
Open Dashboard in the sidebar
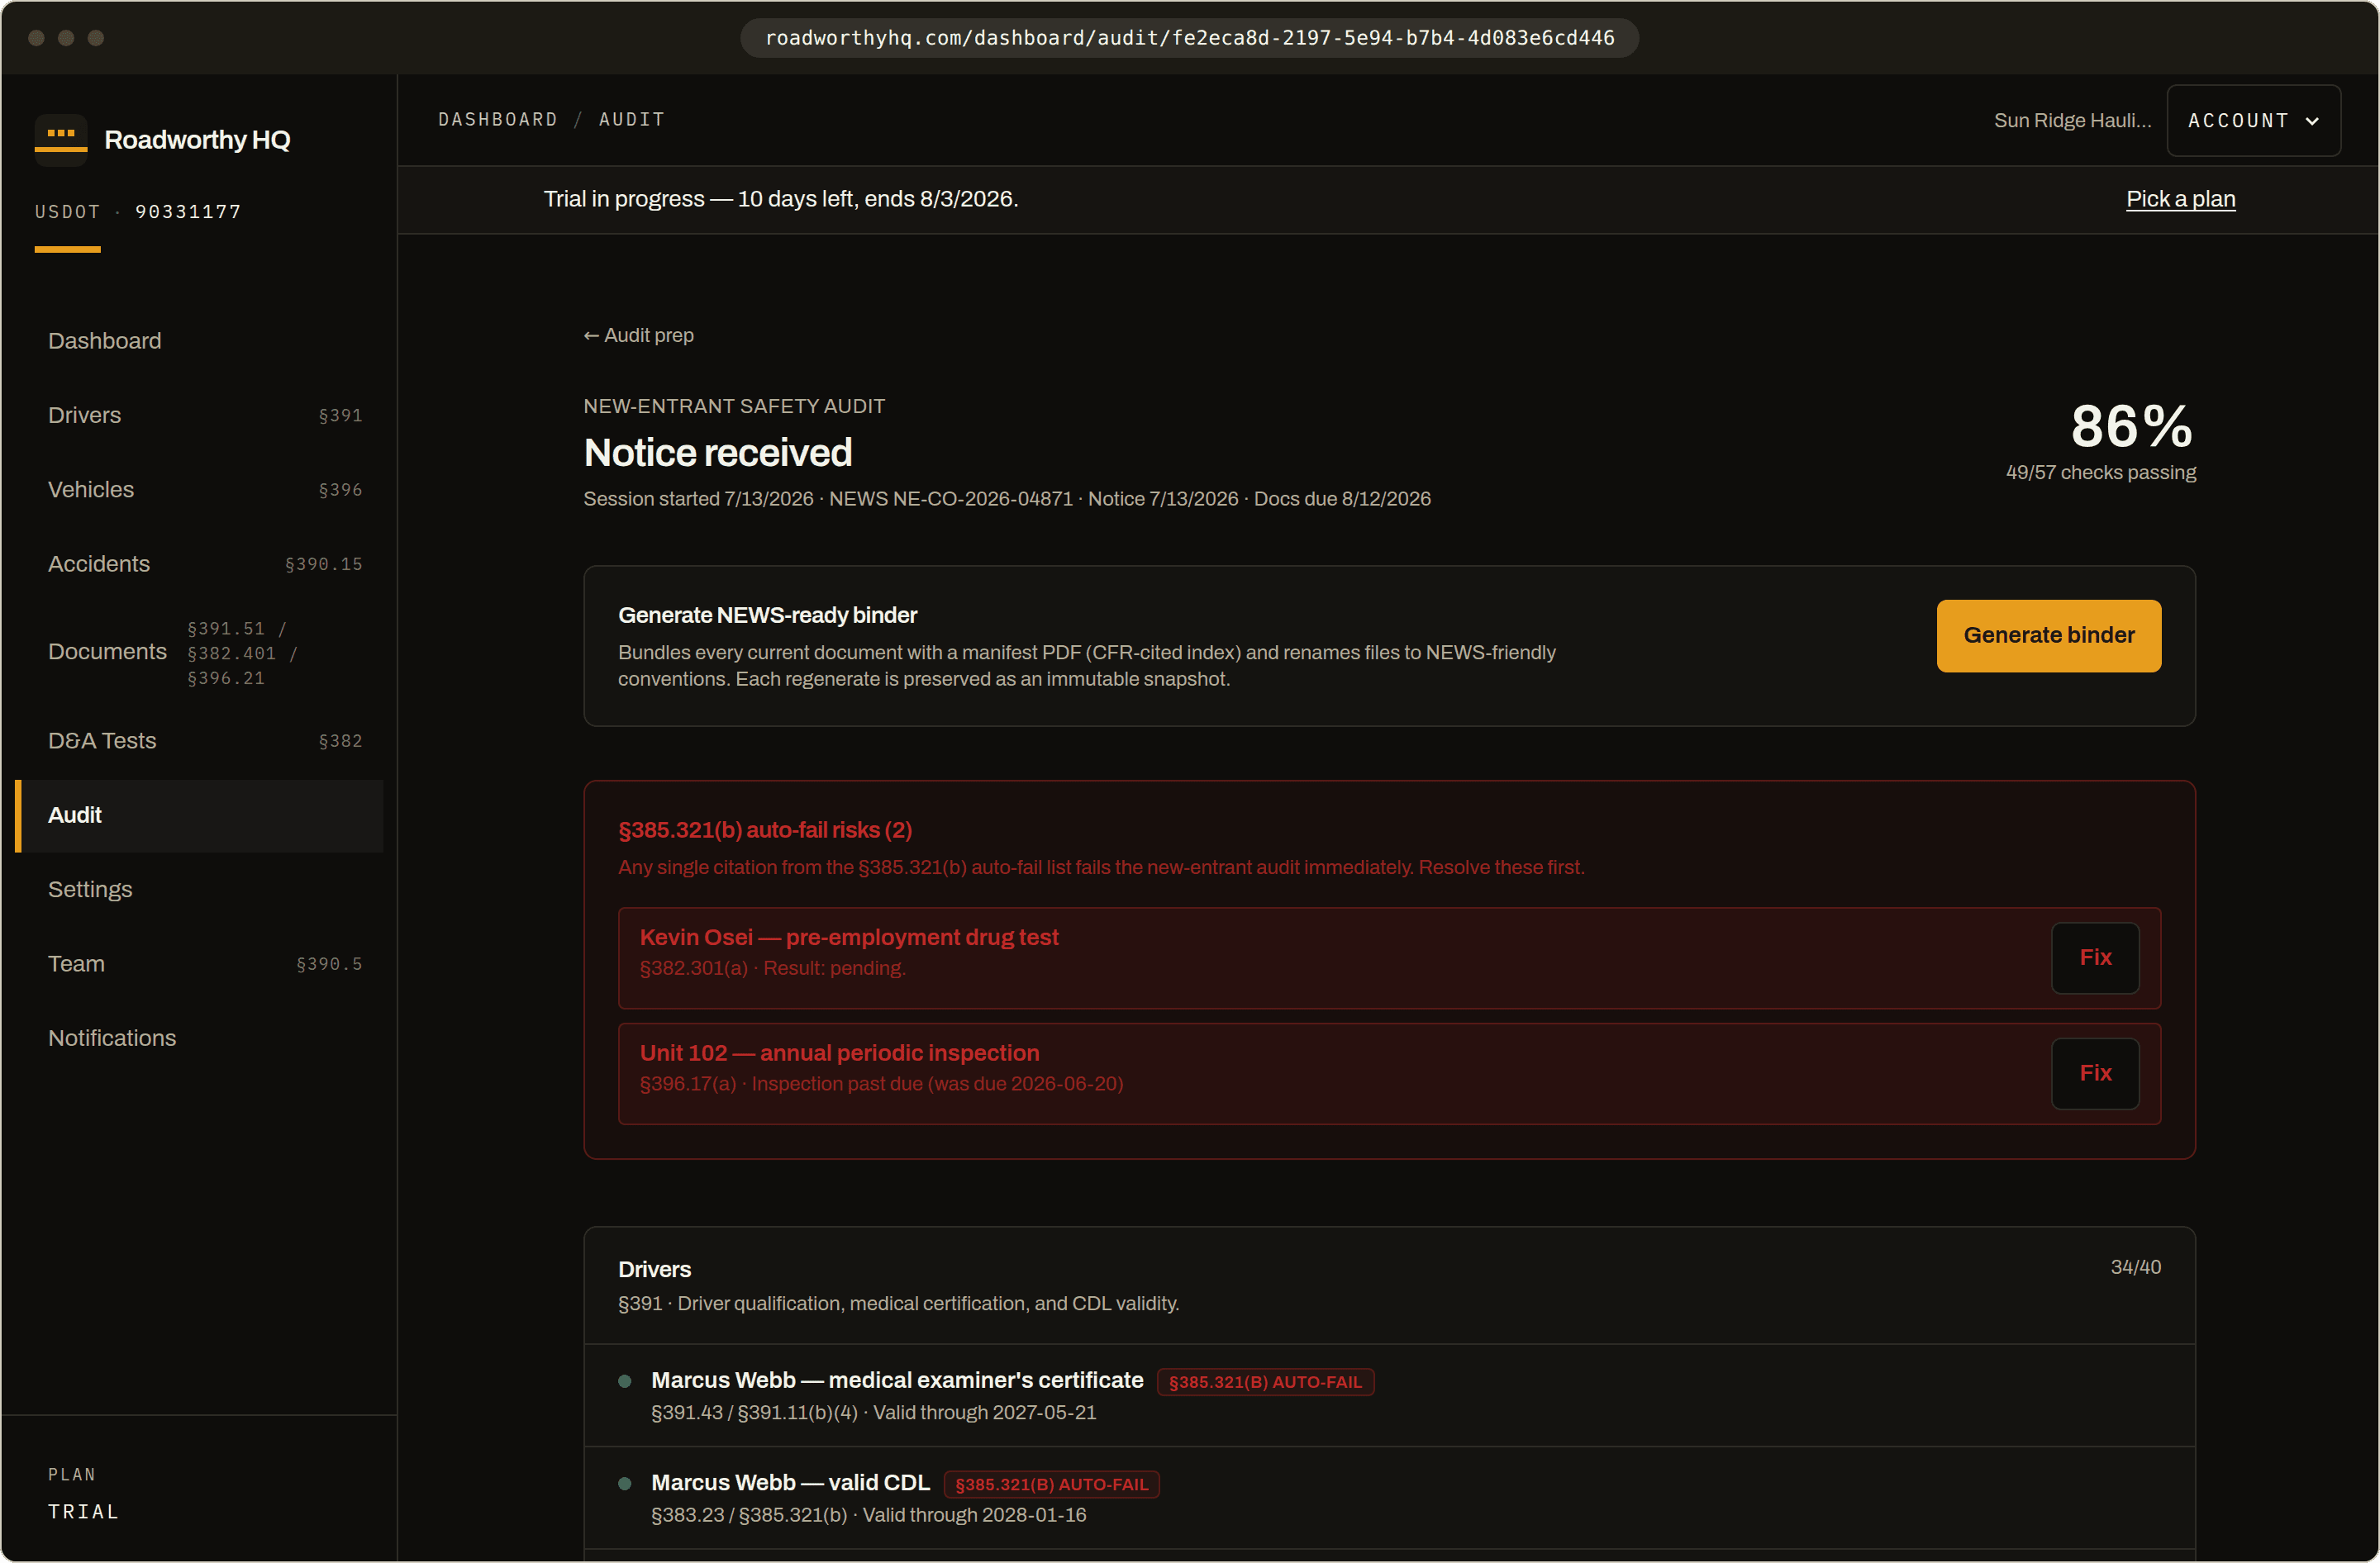coord(200,341)
